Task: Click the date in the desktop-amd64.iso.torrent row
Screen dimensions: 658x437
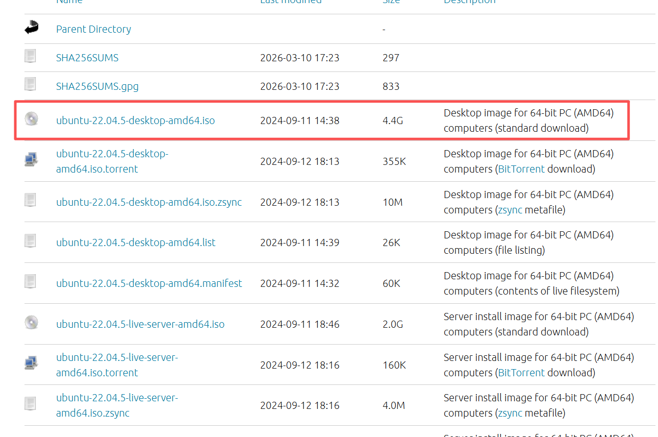Action: click(299, 161)
